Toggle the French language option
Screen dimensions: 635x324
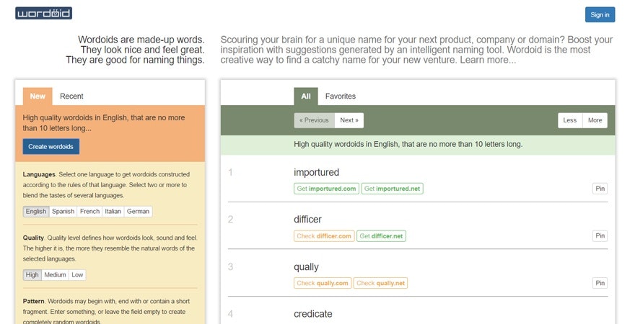[89, 212]
